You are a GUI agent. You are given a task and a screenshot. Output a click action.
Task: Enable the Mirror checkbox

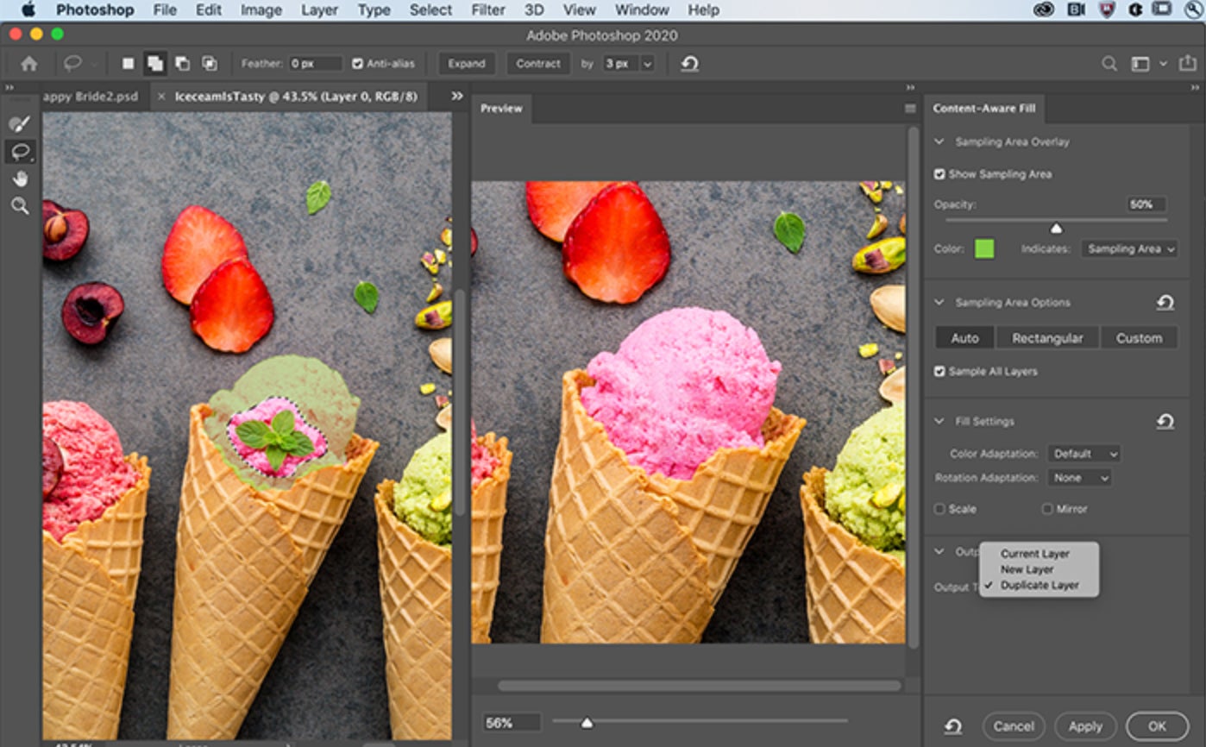click(x=1047, y=509)
